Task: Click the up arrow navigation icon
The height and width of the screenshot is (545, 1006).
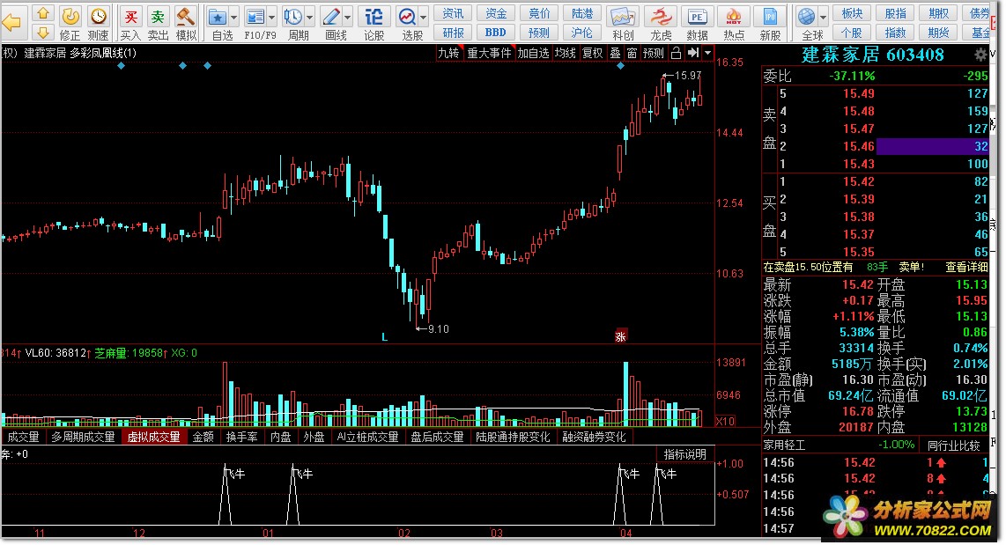Action: tap(42, 13)
